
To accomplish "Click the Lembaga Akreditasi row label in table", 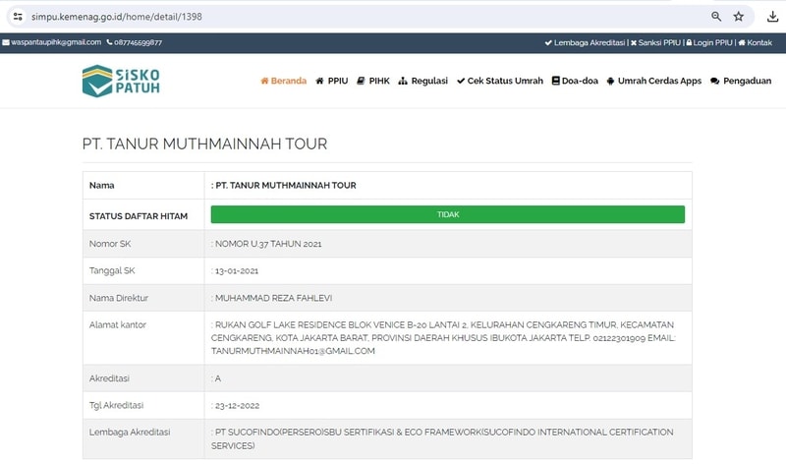I will click(130, 432).
